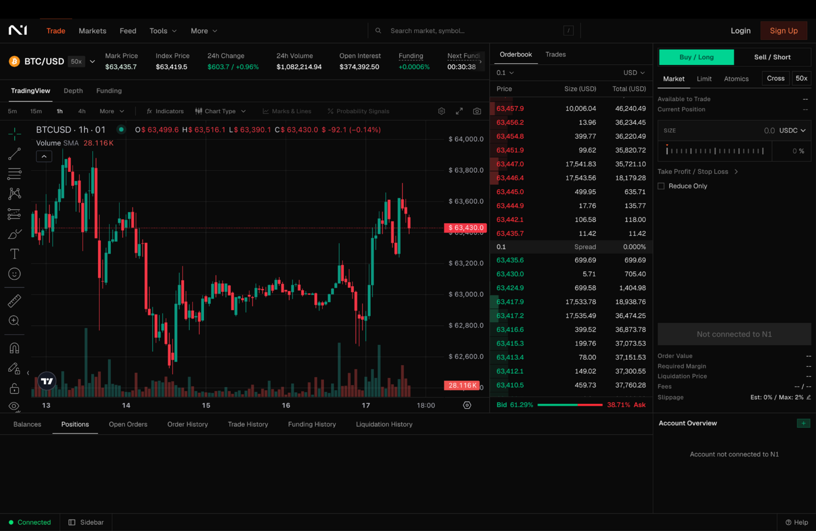
Task: Select the brush drawing tool
Action: coord(14,234)
